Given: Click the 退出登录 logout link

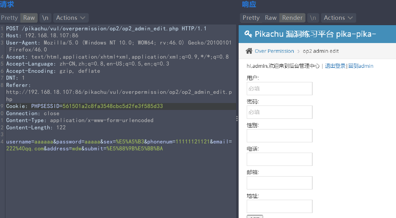Looking at the screenshot, I should point(335,66).
